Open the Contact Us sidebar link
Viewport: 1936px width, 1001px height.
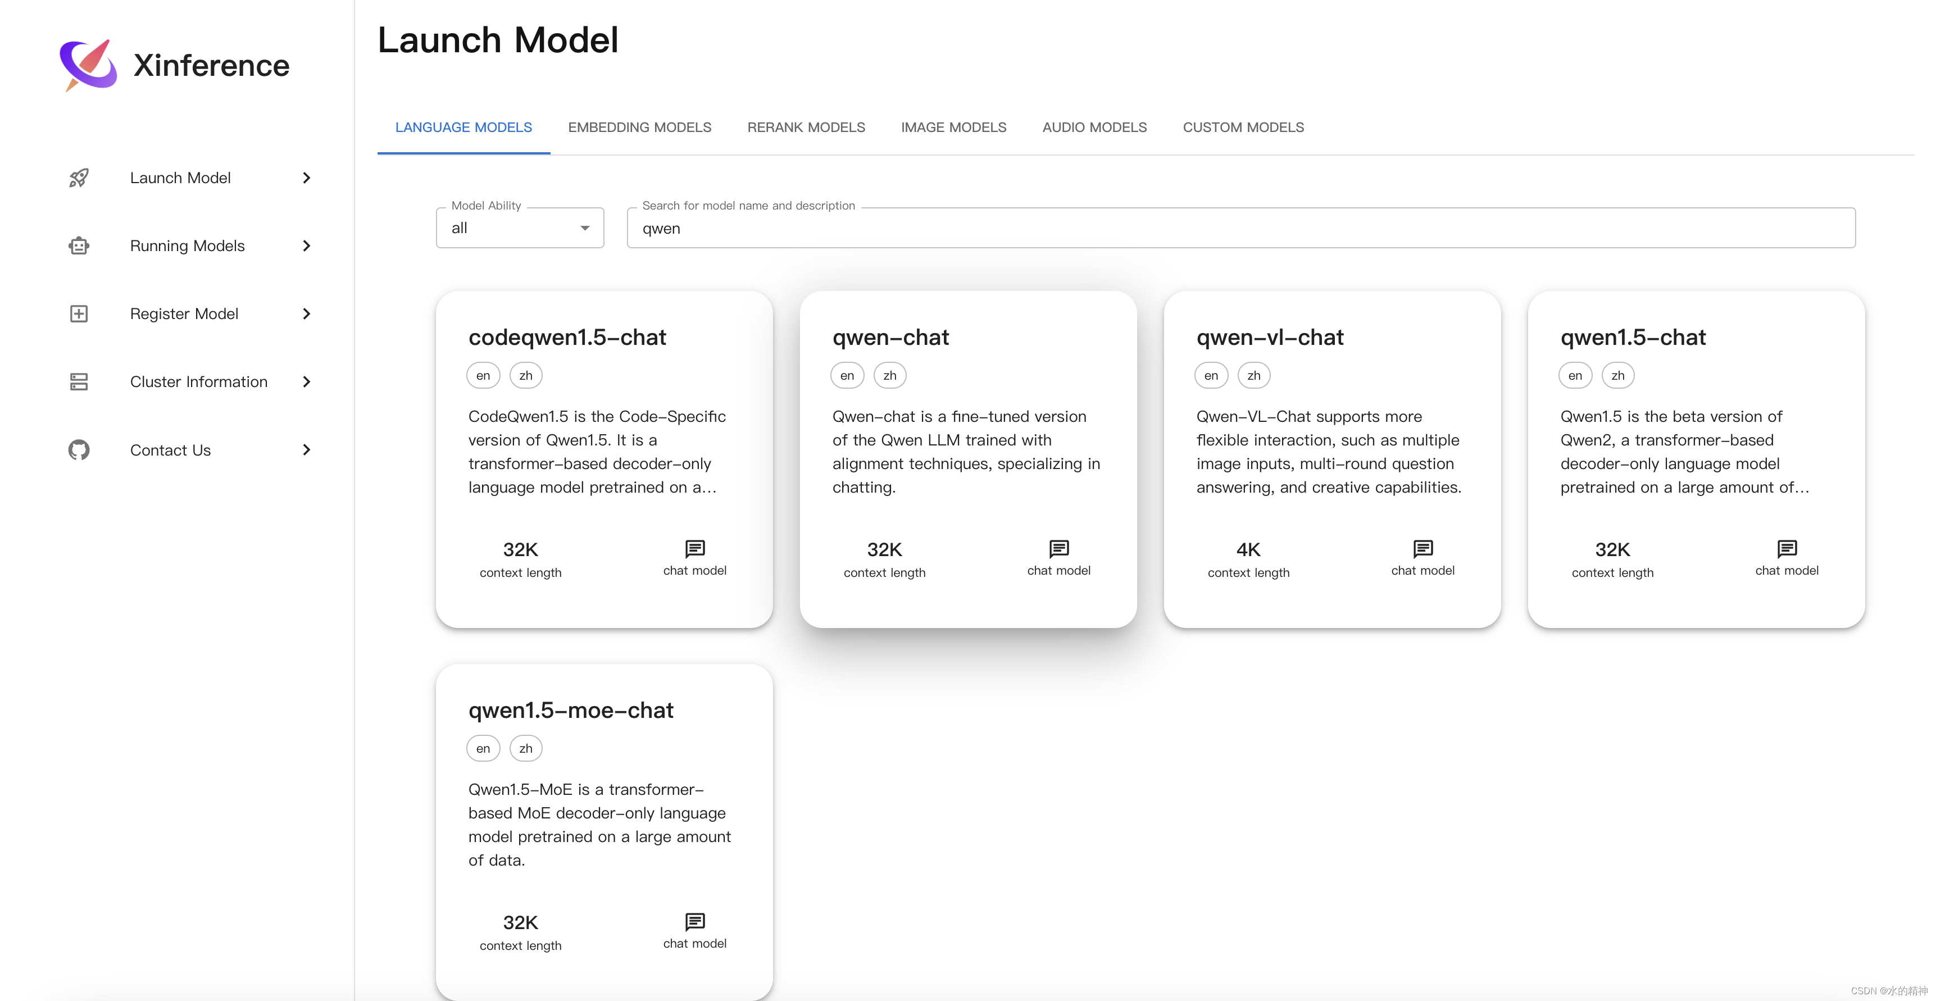coord(171,449)
